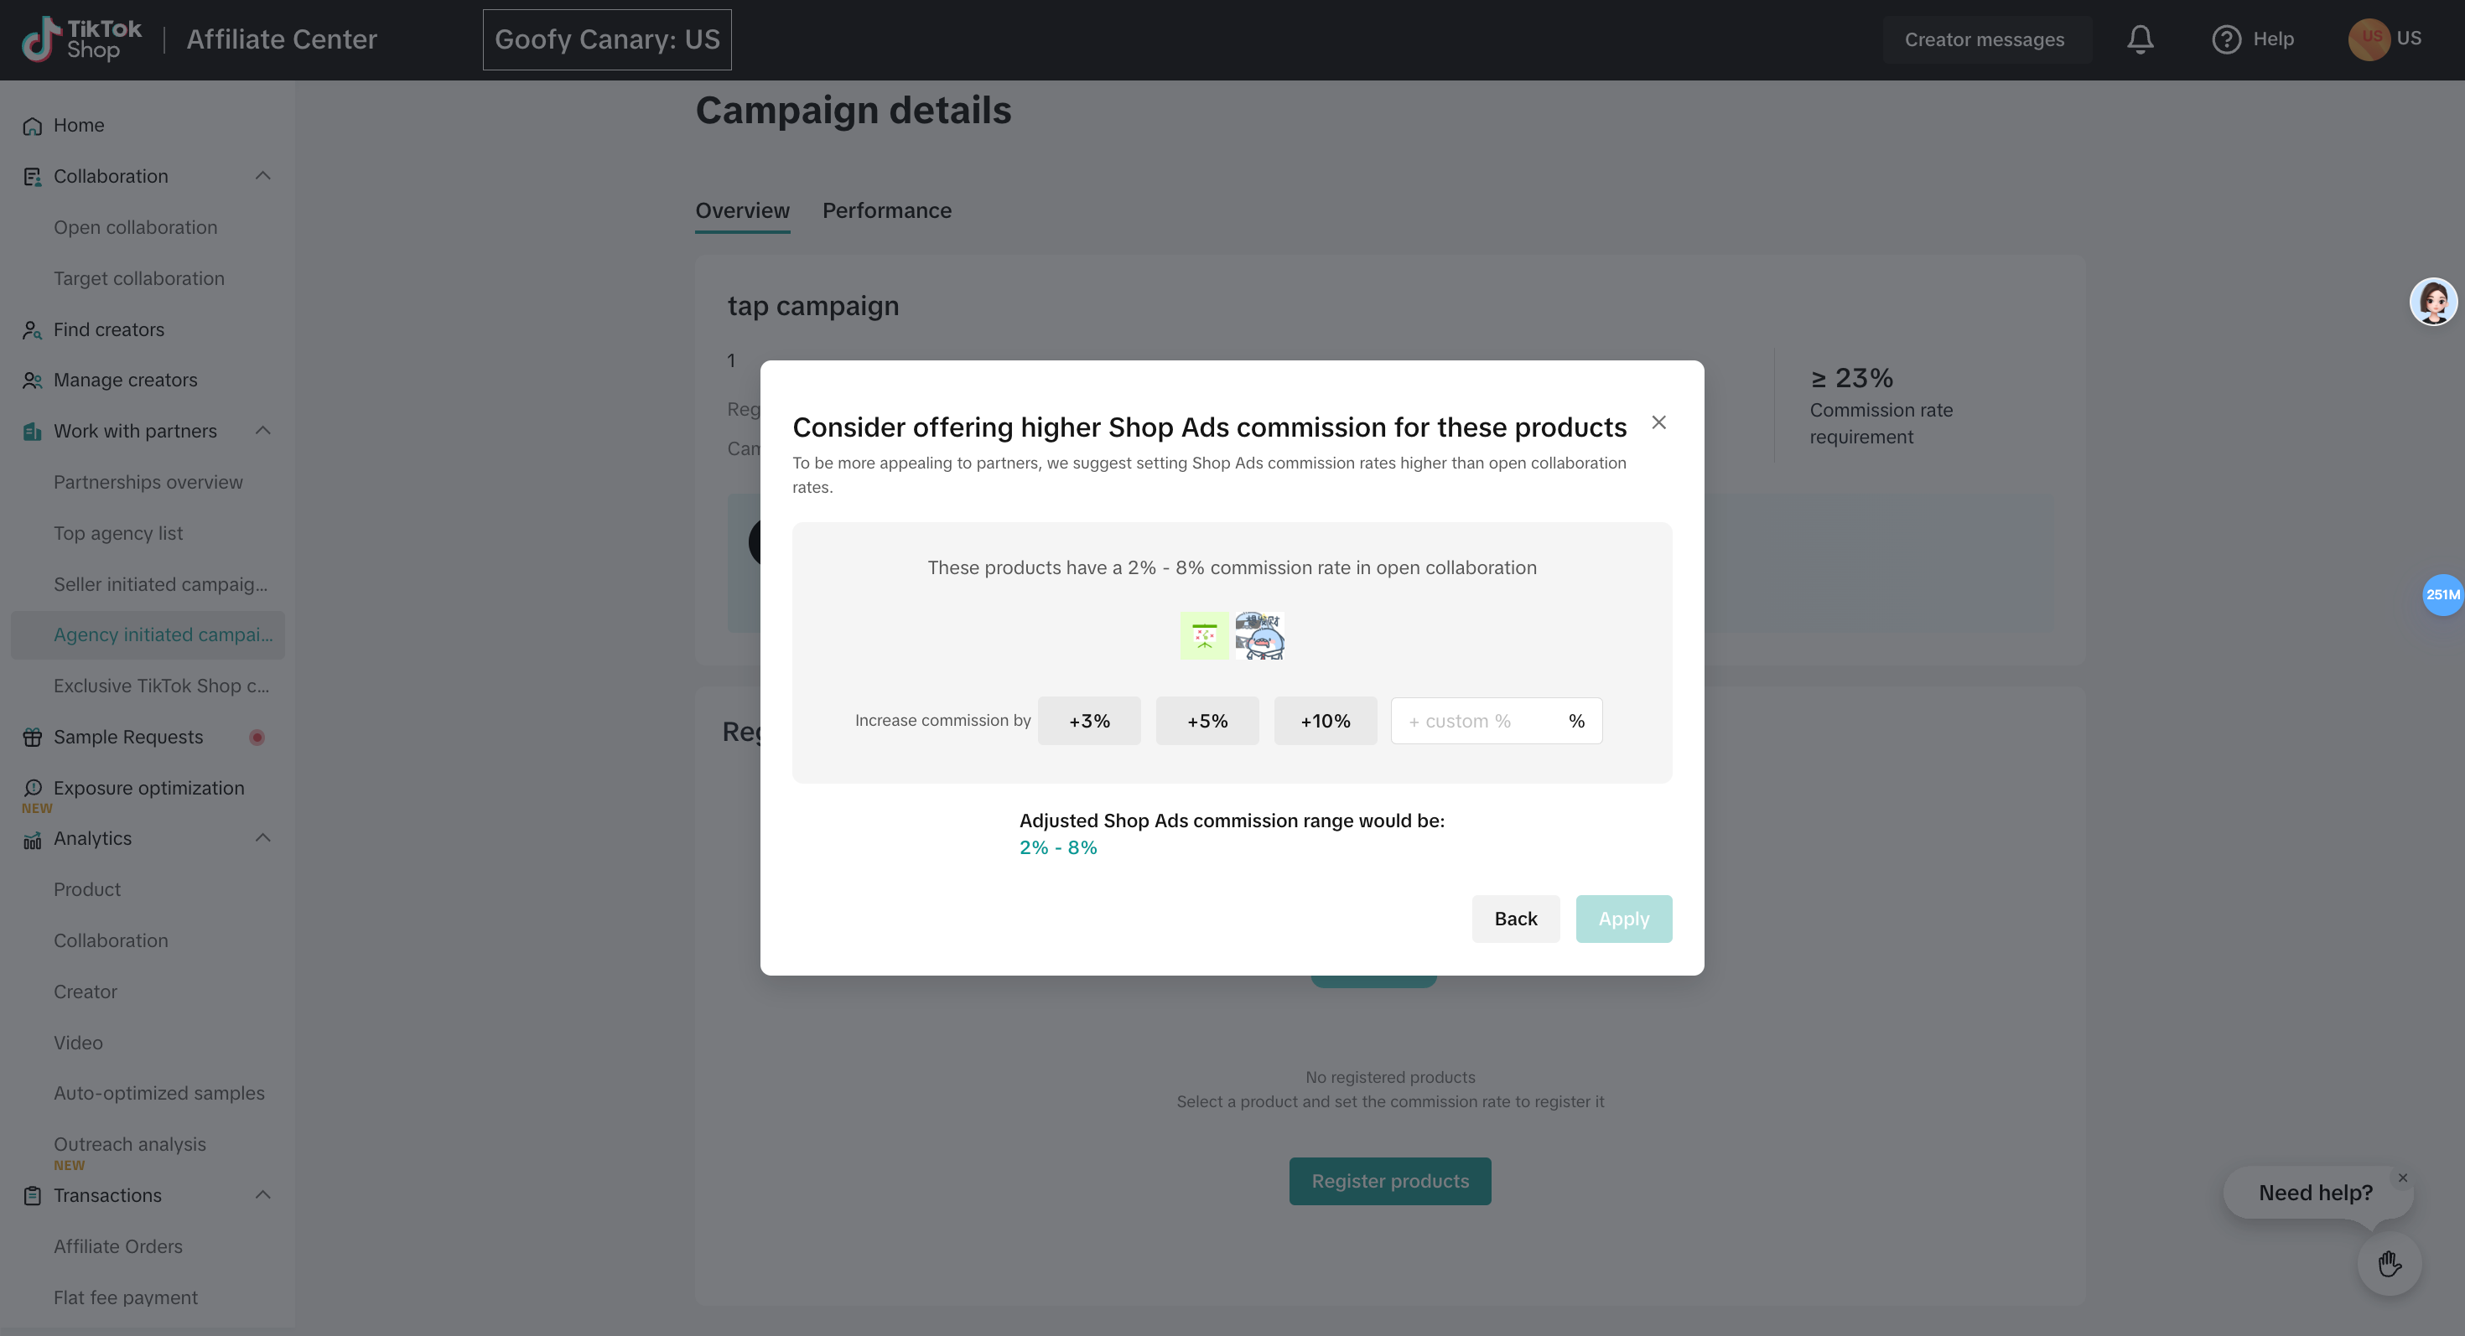Click the notification bell icon

click(2140, 39)
